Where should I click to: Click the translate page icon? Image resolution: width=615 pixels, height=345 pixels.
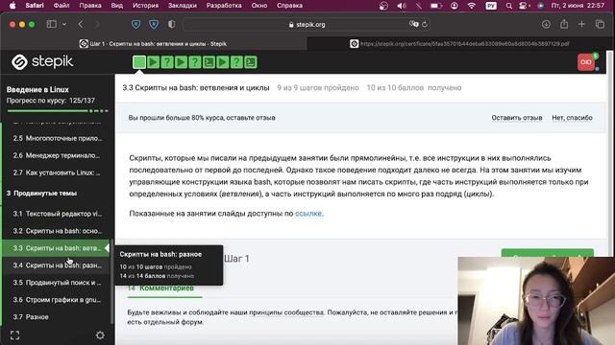coord(413,24)
